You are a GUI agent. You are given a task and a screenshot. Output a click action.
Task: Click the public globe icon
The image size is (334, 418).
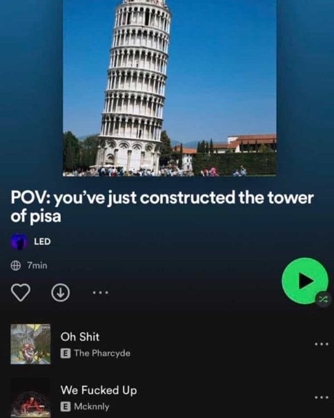[16, 265]
